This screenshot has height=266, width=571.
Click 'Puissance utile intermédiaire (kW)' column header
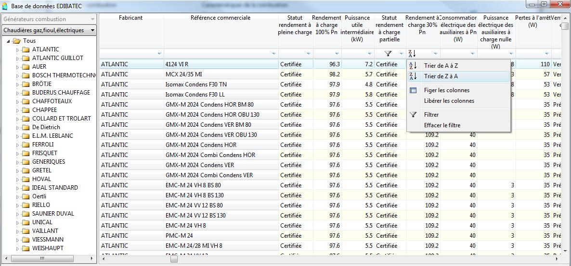[x=359, y=32]
